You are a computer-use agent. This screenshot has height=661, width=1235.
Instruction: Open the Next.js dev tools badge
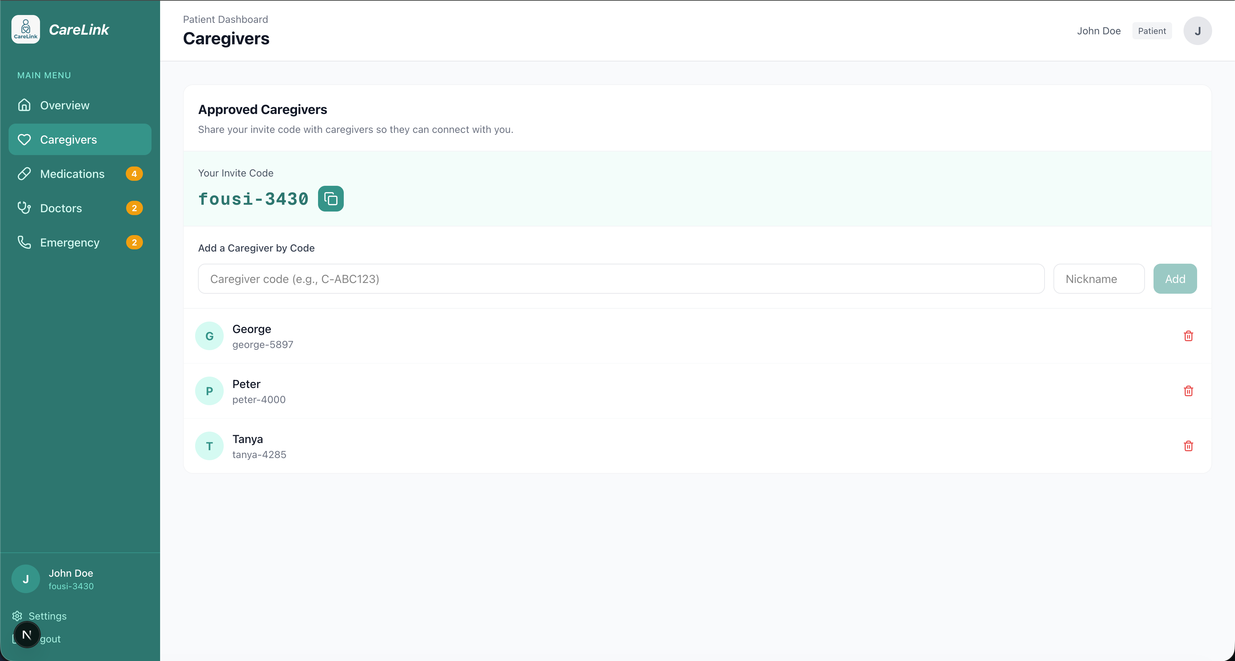click(27, 635)
